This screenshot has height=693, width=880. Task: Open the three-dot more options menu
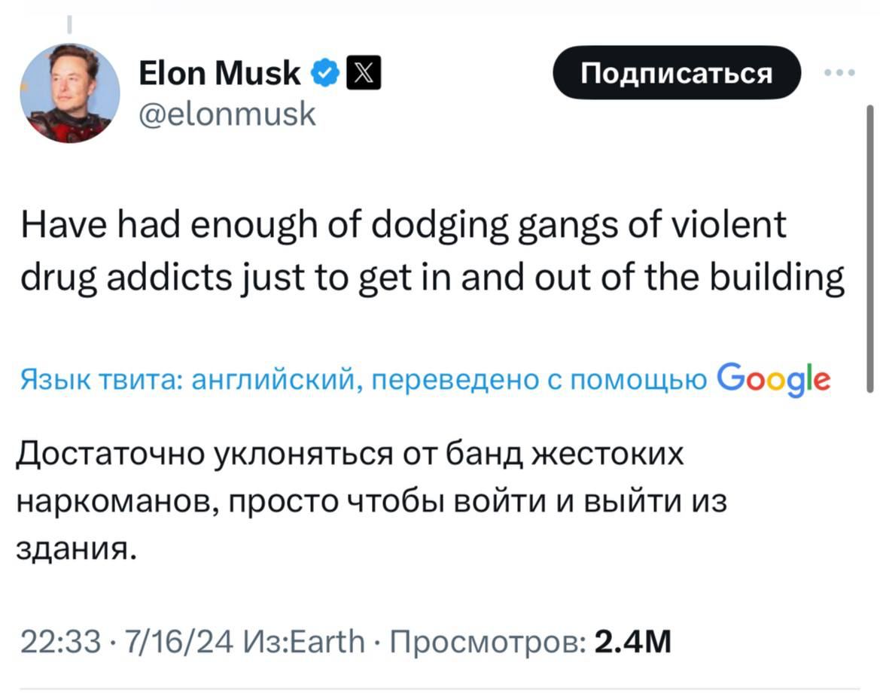pos(839,73)
